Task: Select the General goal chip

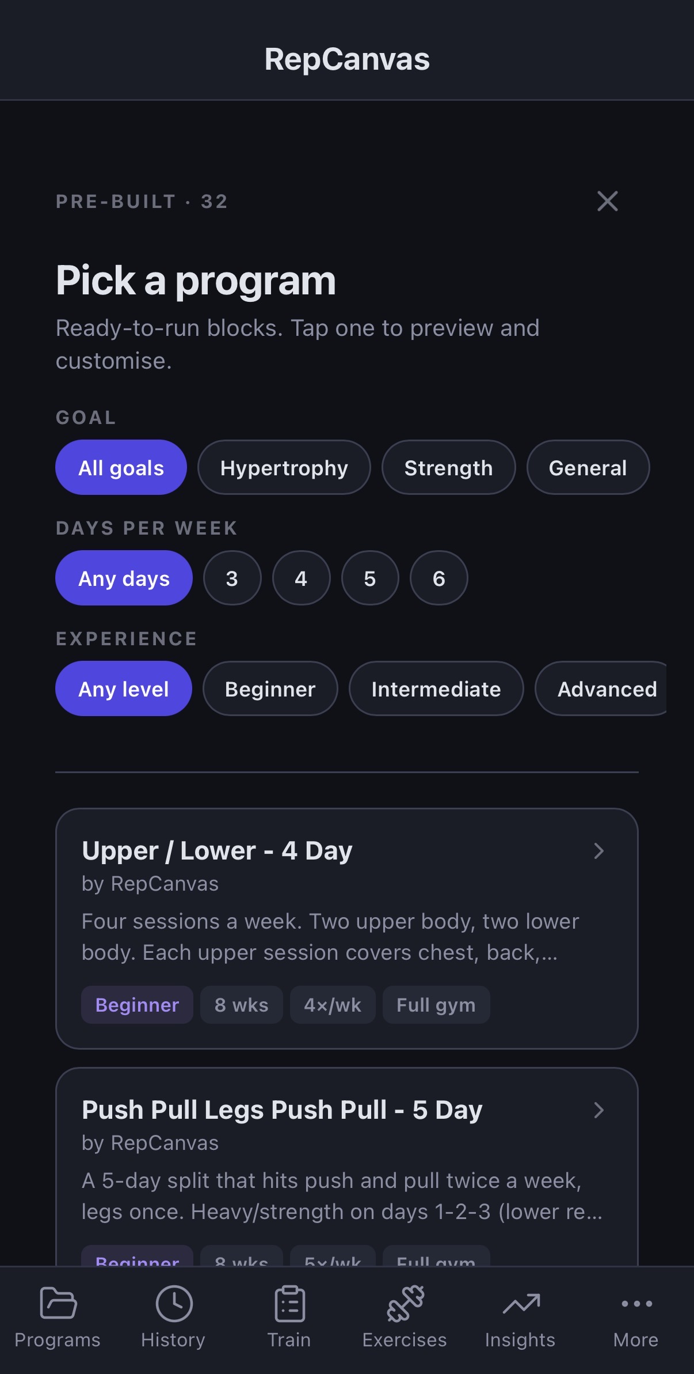Action: point(588,467)
